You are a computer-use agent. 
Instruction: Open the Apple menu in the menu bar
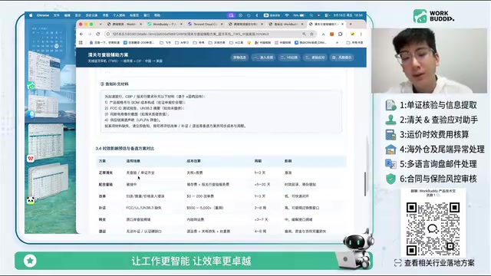pyautogui.click(x=31, y=15)
